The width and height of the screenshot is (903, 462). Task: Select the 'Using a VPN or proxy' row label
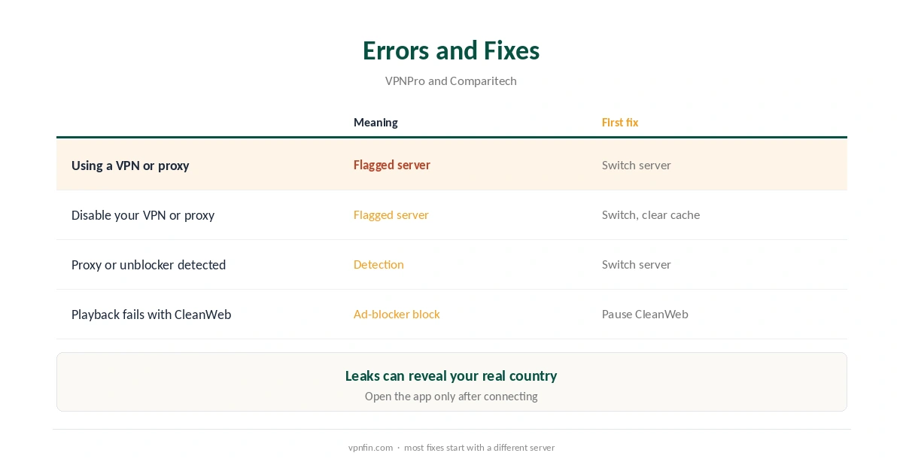[130, 166]
